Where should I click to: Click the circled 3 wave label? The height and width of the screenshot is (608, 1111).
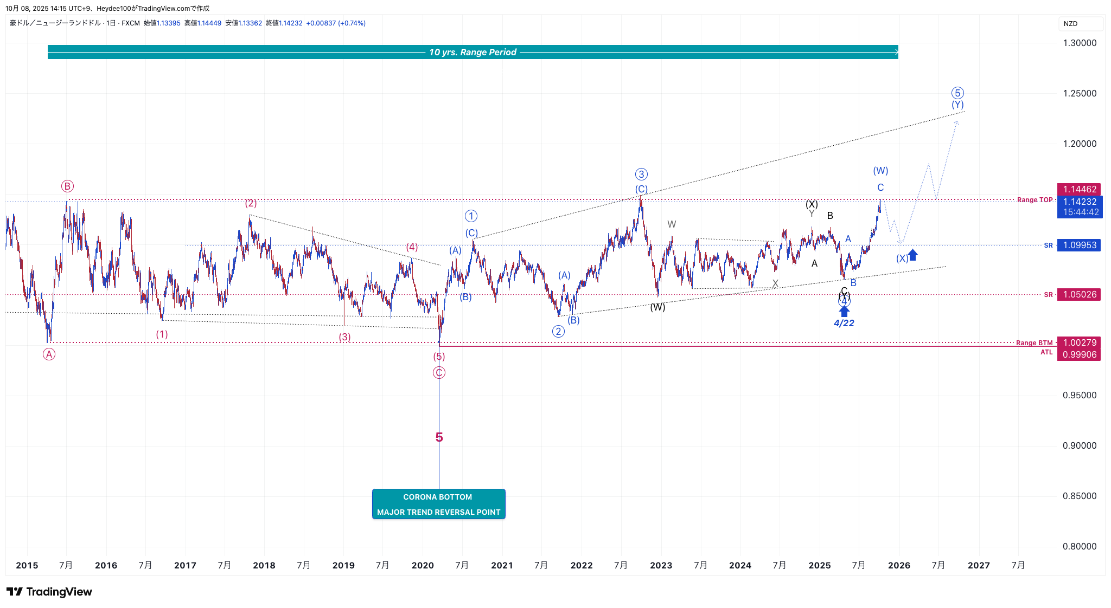point(641,174)
